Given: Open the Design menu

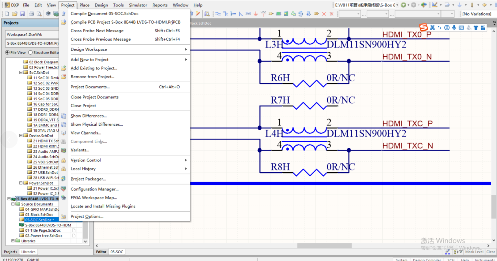Looking at the screenshot, I should point(101,5).
